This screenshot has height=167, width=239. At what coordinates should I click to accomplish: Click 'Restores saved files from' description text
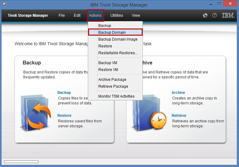(x=80, y=121)
